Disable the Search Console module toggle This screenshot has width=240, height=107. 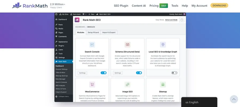click(x=103, y=73)
